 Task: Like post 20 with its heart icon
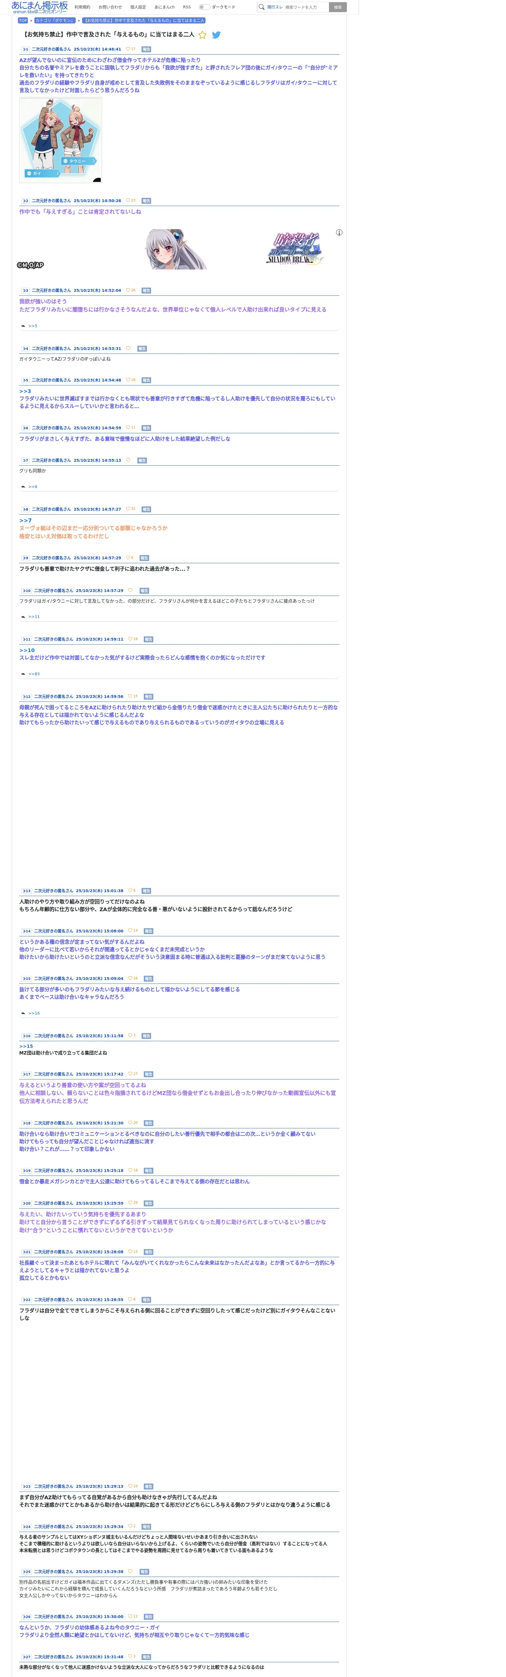(x=130, y=1203)
